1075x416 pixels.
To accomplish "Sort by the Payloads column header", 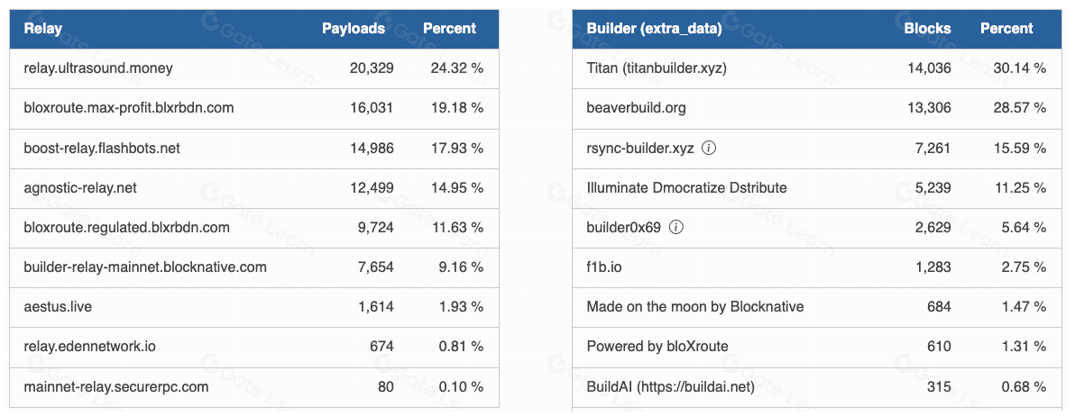I will pyautogui.click(x=354, y=29).
